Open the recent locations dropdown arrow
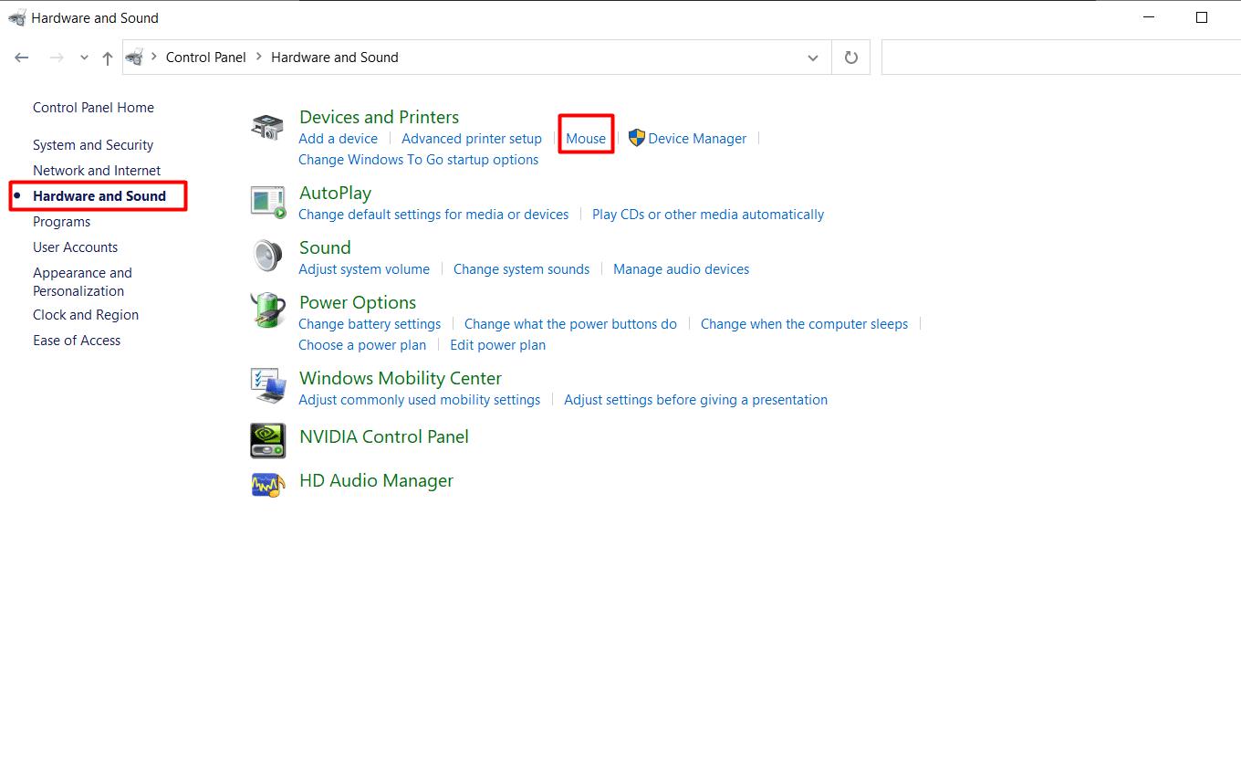Screen dimensions: 1241x777 coord(84,58)
